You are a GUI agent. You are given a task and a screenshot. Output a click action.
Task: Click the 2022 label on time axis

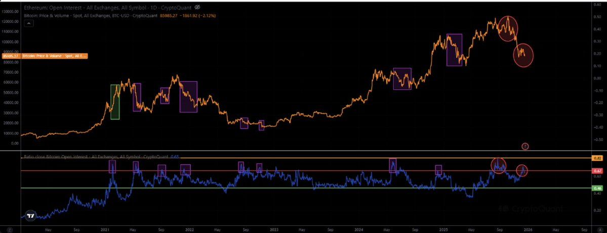[x=189, y=229]
